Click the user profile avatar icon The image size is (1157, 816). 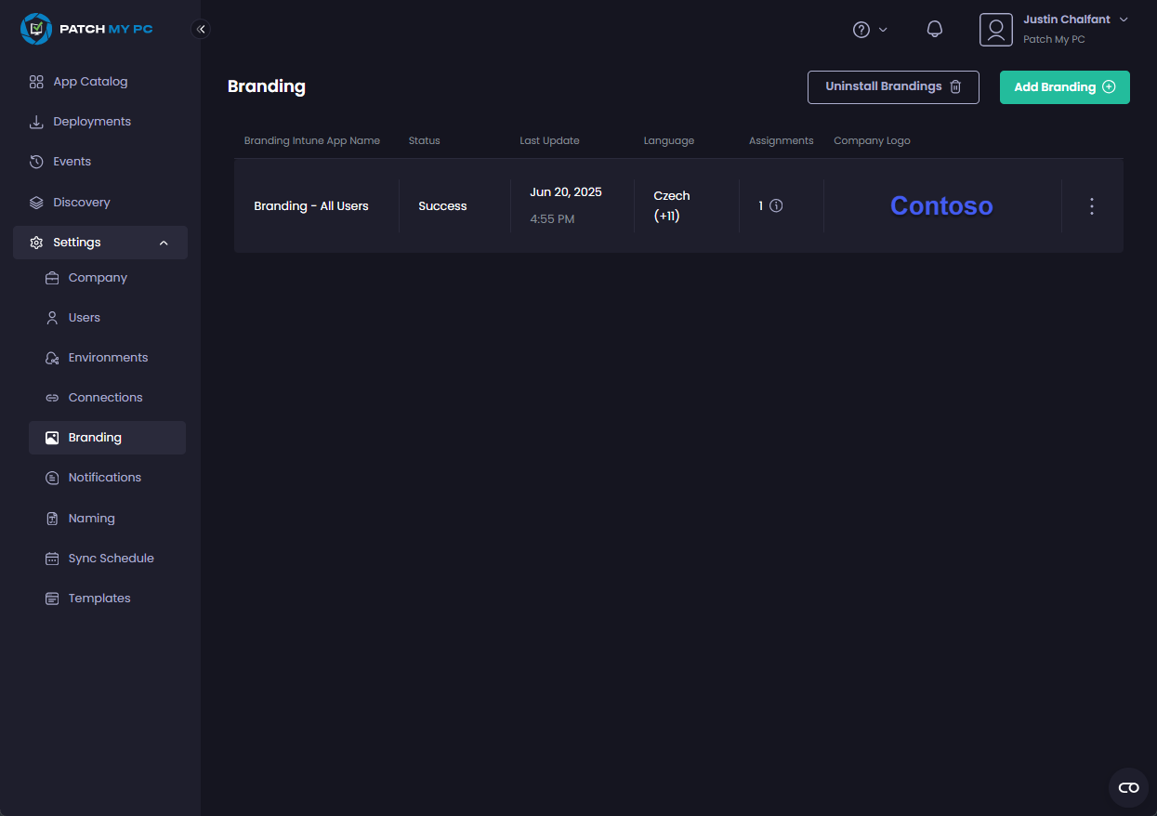click(x=995, y=30)
